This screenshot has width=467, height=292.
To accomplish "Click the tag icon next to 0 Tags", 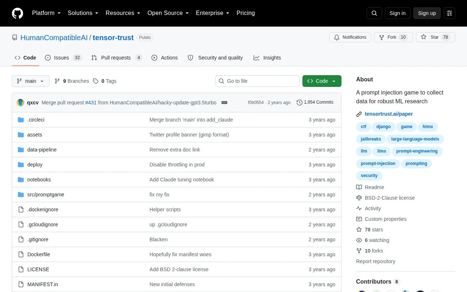I will pos(96,81).
